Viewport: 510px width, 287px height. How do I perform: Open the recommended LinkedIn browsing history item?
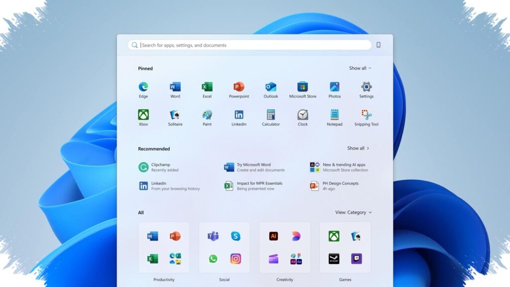coord(169,186)
